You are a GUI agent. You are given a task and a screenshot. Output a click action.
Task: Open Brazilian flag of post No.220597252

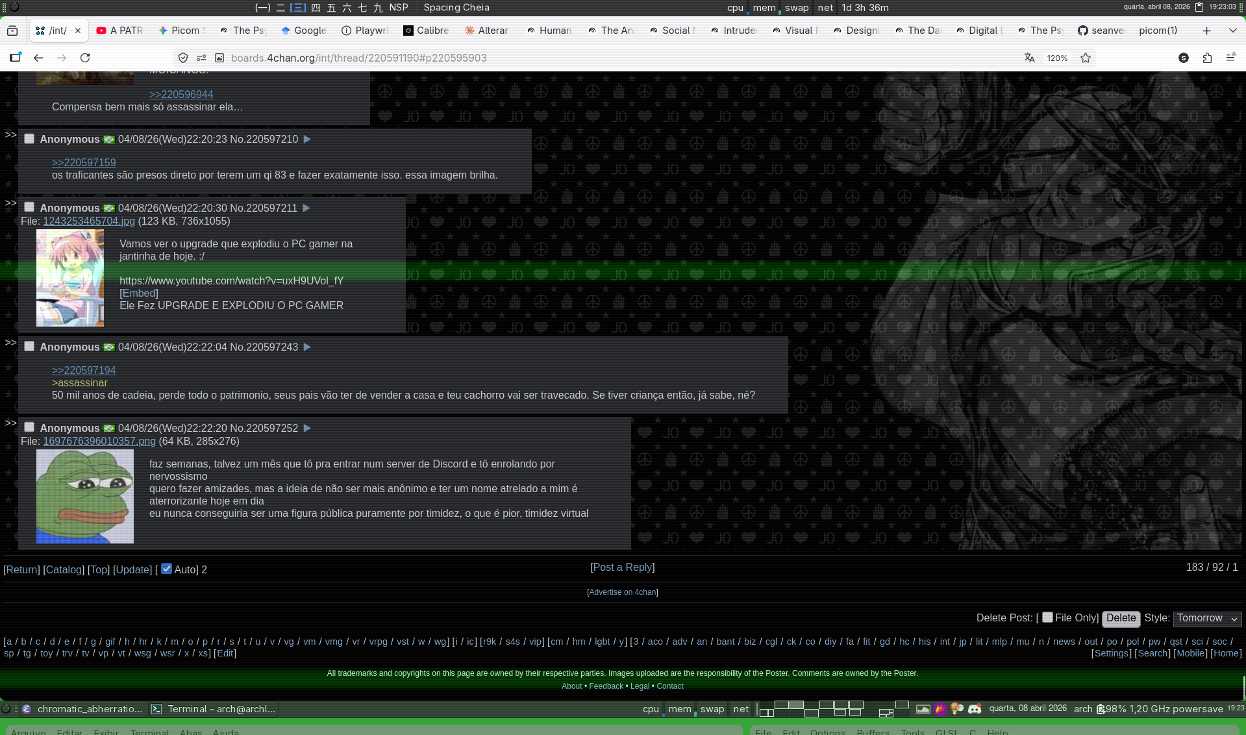[x=108, y=429]
